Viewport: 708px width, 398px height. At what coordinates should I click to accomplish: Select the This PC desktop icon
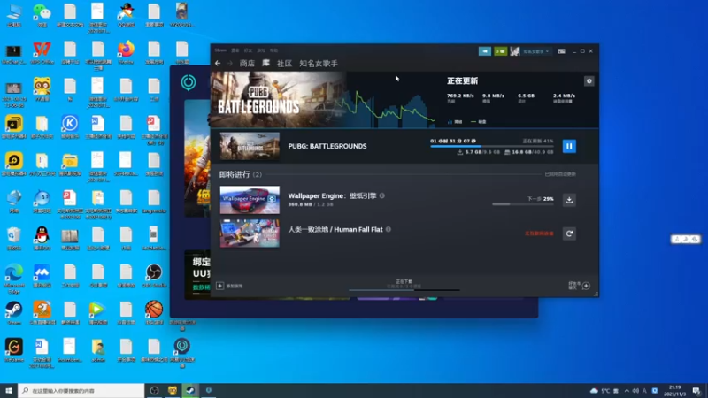(14, 15)
